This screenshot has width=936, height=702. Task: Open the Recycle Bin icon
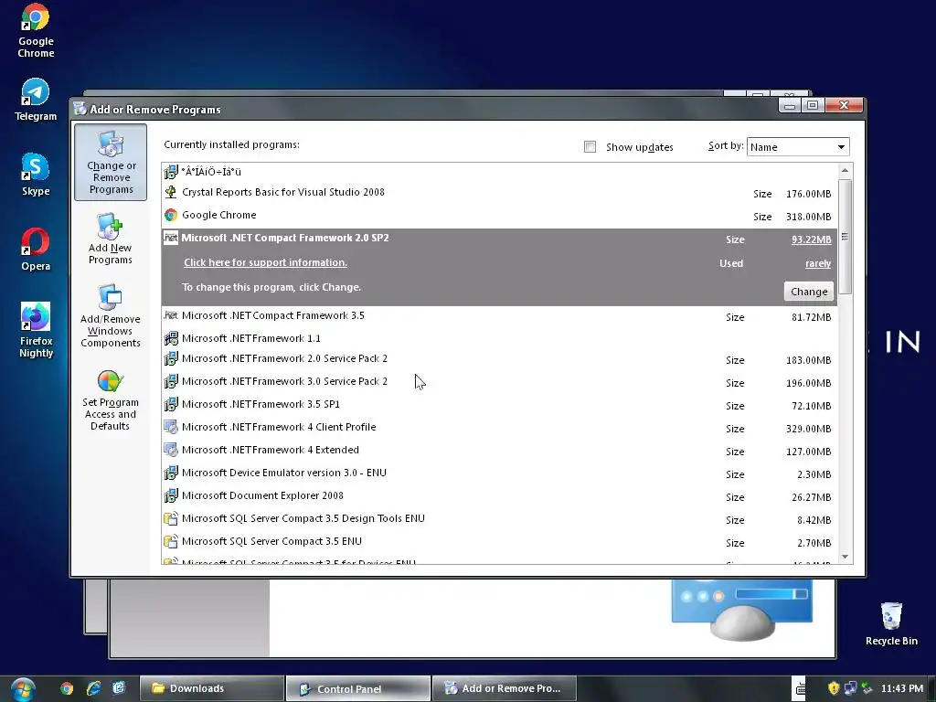[x=891, y=623]
